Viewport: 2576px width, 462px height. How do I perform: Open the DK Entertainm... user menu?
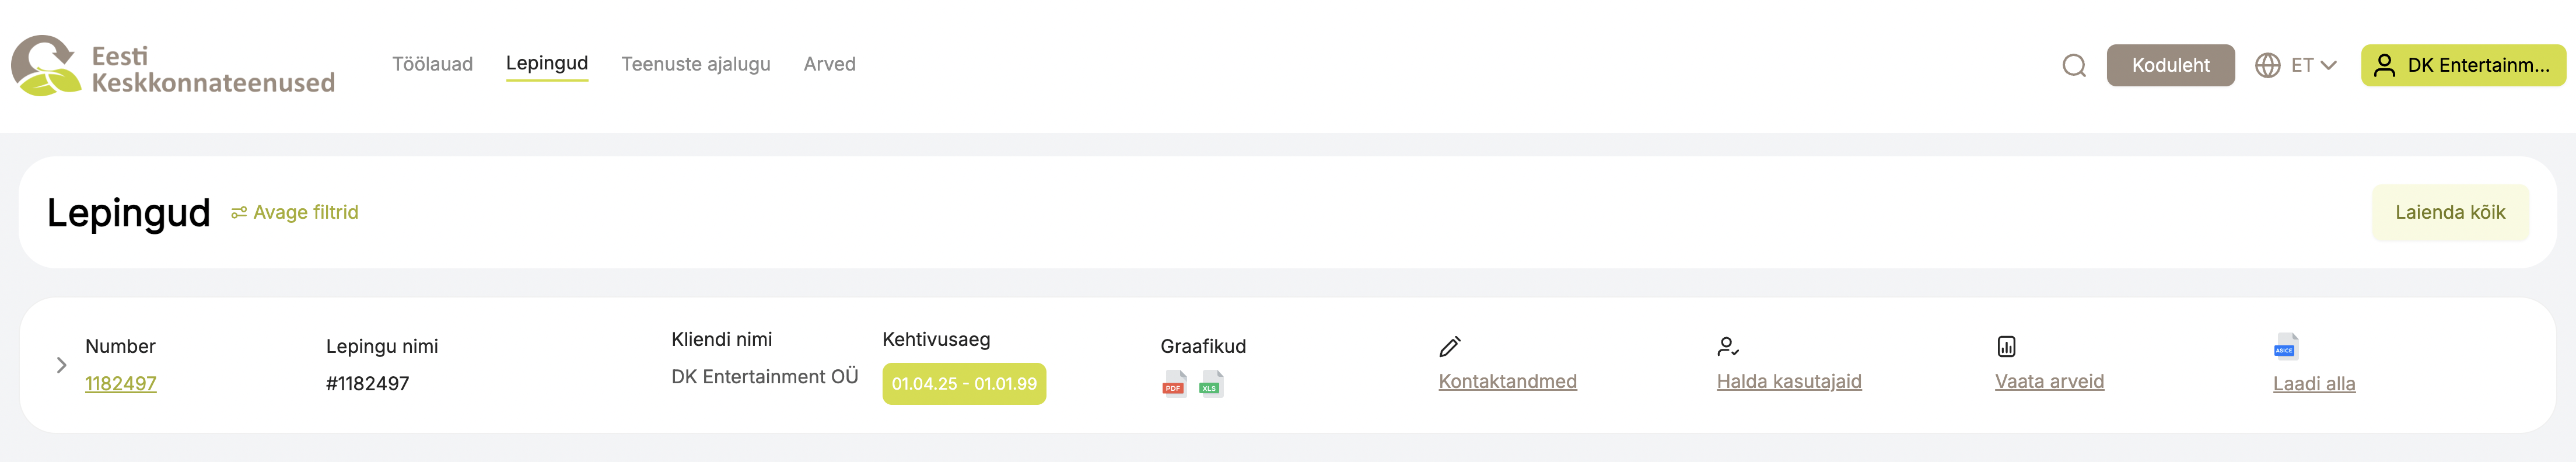tap(2463, 66)
